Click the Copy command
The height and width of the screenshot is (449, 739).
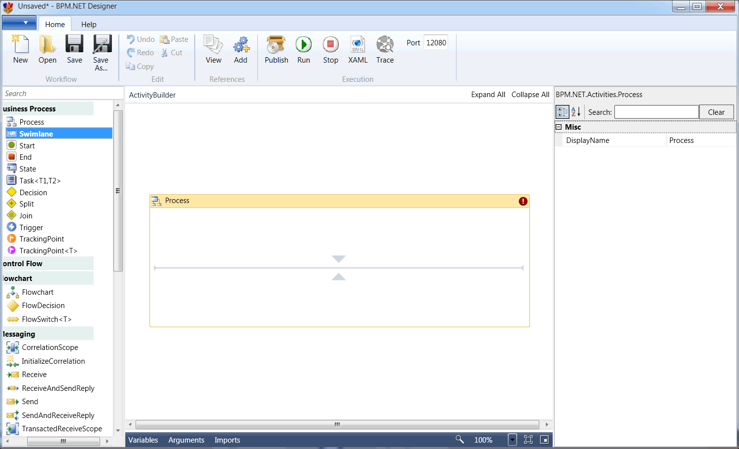point(140,67)
